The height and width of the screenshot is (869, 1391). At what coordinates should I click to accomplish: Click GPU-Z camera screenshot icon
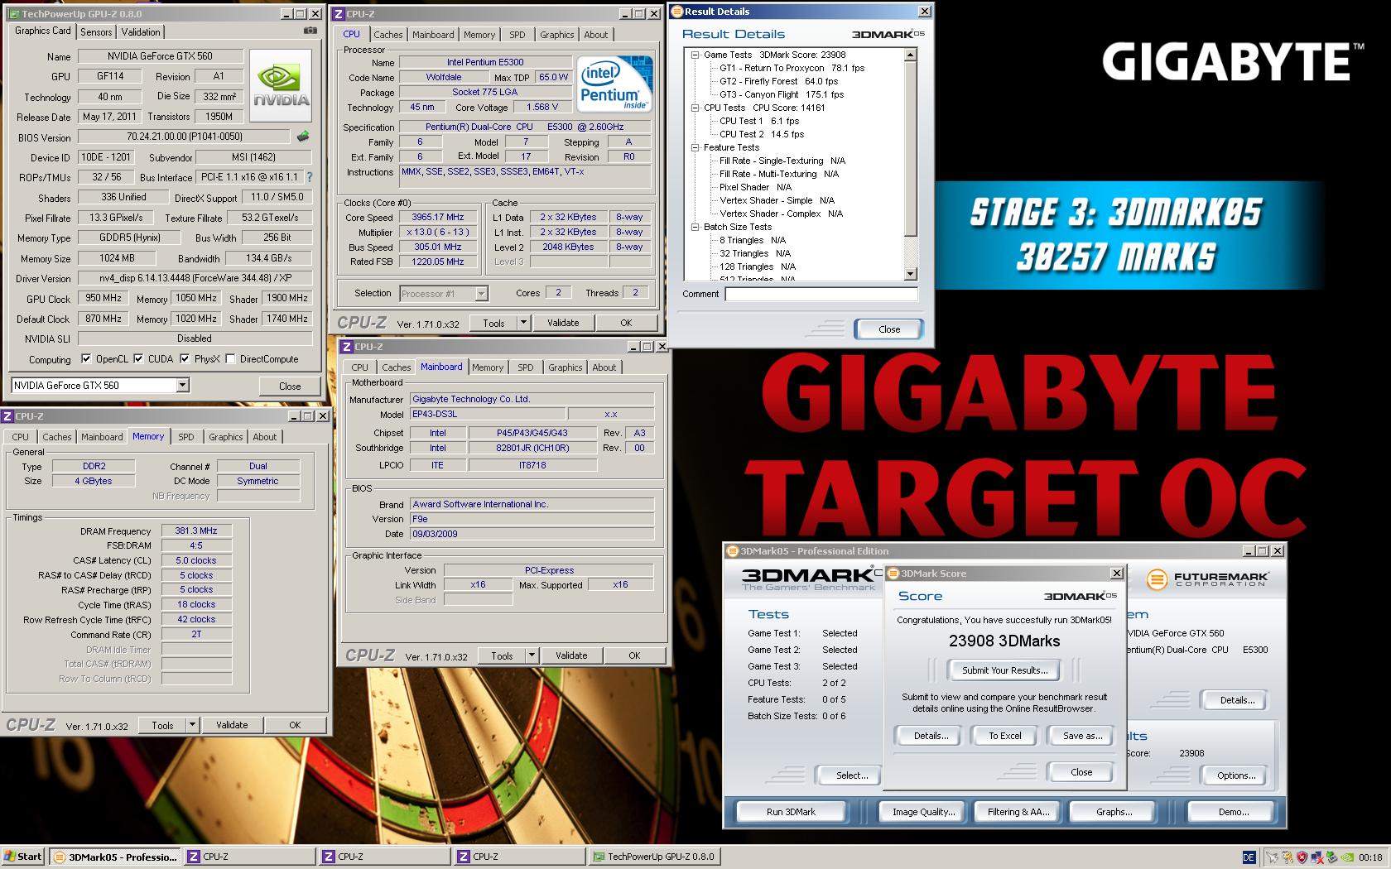pyautogui.click(x=310, y=31)
